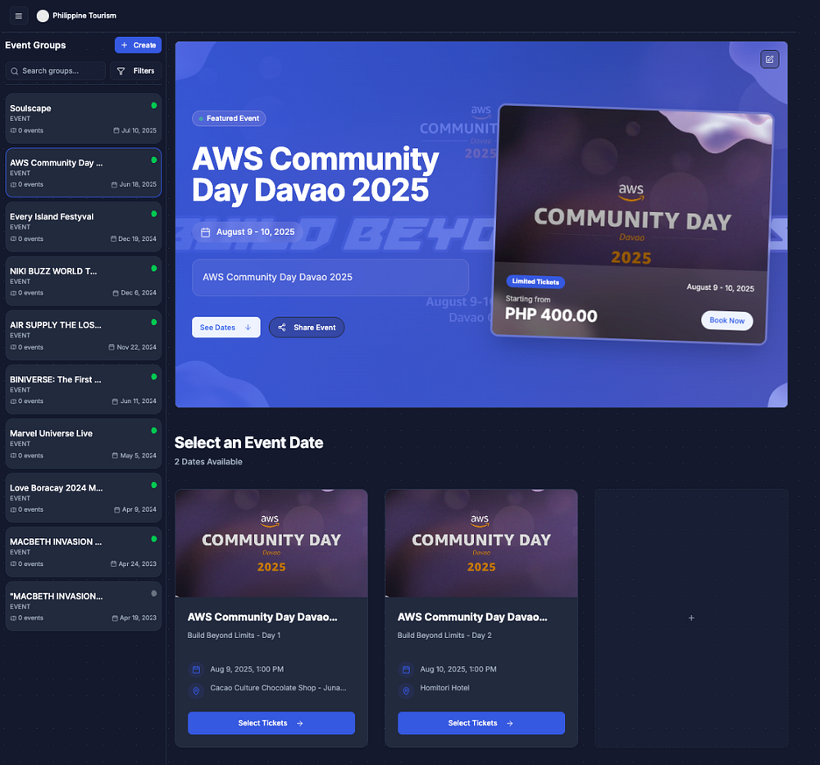Viewport: 820px width, 765px height.
Task: Click calendar icon next to August 9 - 10, 2025
Action: [x=206, y=233]
